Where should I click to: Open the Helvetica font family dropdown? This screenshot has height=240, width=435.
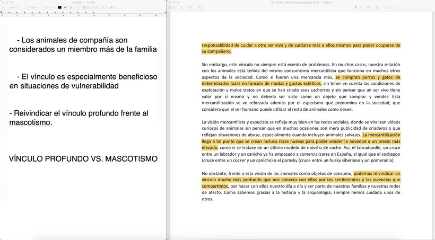(18, 7)
